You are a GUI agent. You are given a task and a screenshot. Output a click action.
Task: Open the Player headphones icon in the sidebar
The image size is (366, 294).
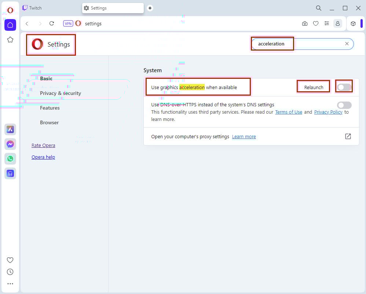(10, 173)
